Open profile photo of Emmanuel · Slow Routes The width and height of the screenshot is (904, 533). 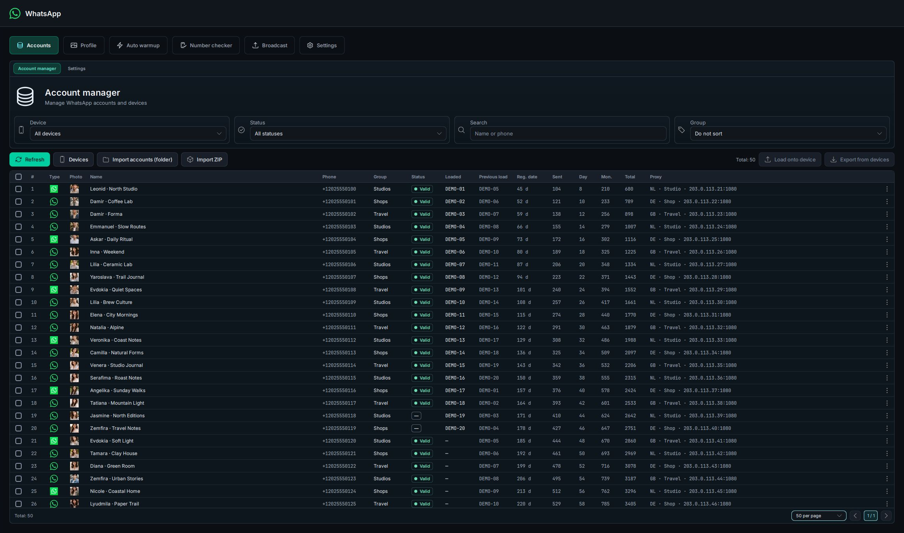coord(74,227)
